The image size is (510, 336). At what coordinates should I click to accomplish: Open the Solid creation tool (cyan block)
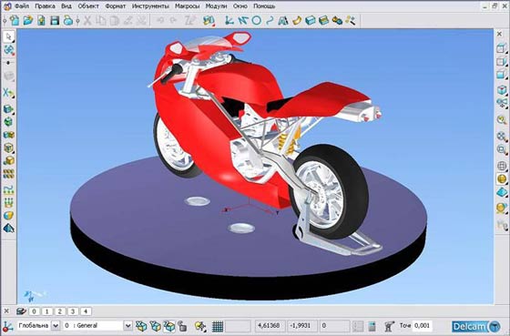pyautogui.click(x=310, y=21)
